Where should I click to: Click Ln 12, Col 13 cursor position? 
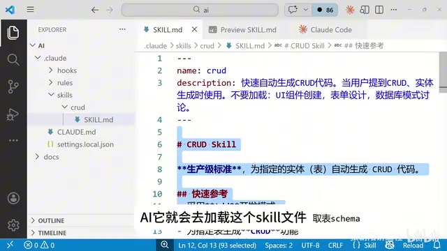click(217, 245)
